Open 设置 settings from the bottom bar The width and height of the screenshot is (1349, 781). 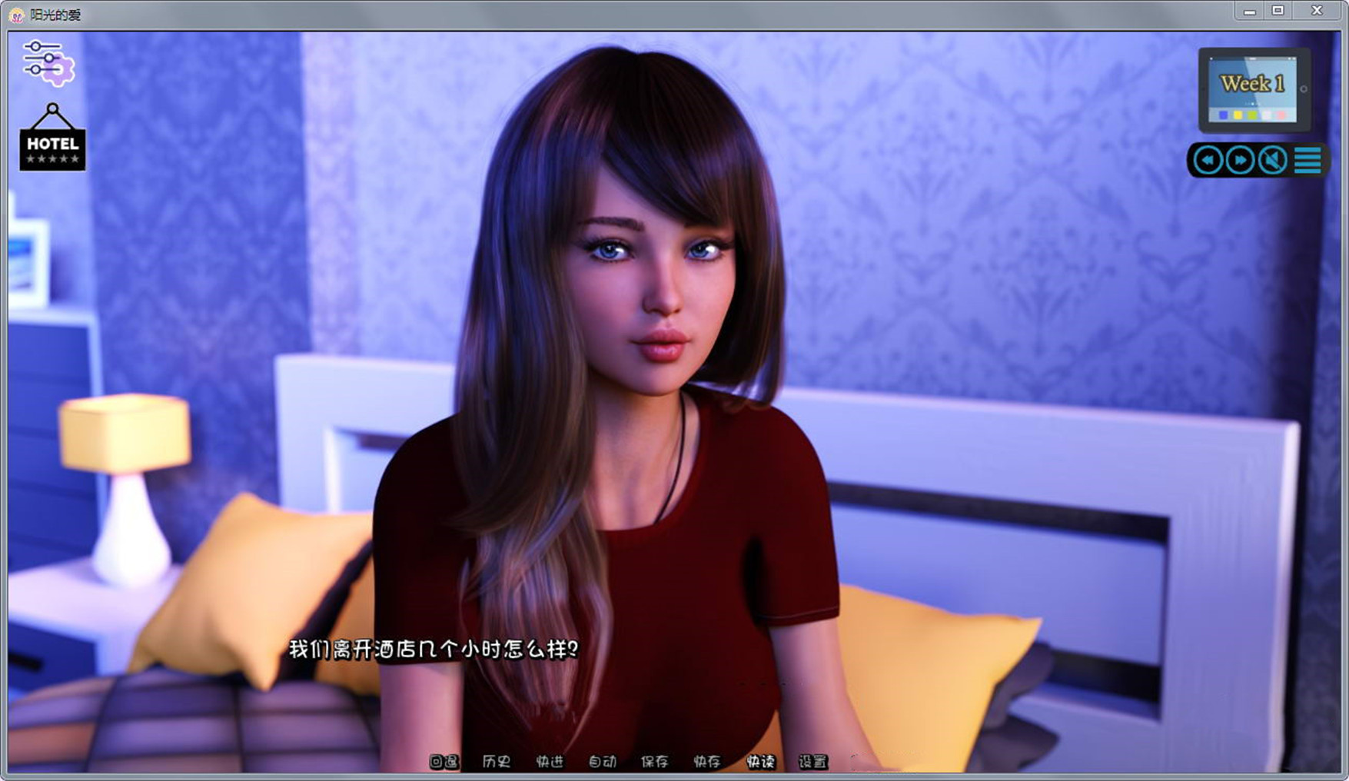pyautogui.click(x=812, y=761)
